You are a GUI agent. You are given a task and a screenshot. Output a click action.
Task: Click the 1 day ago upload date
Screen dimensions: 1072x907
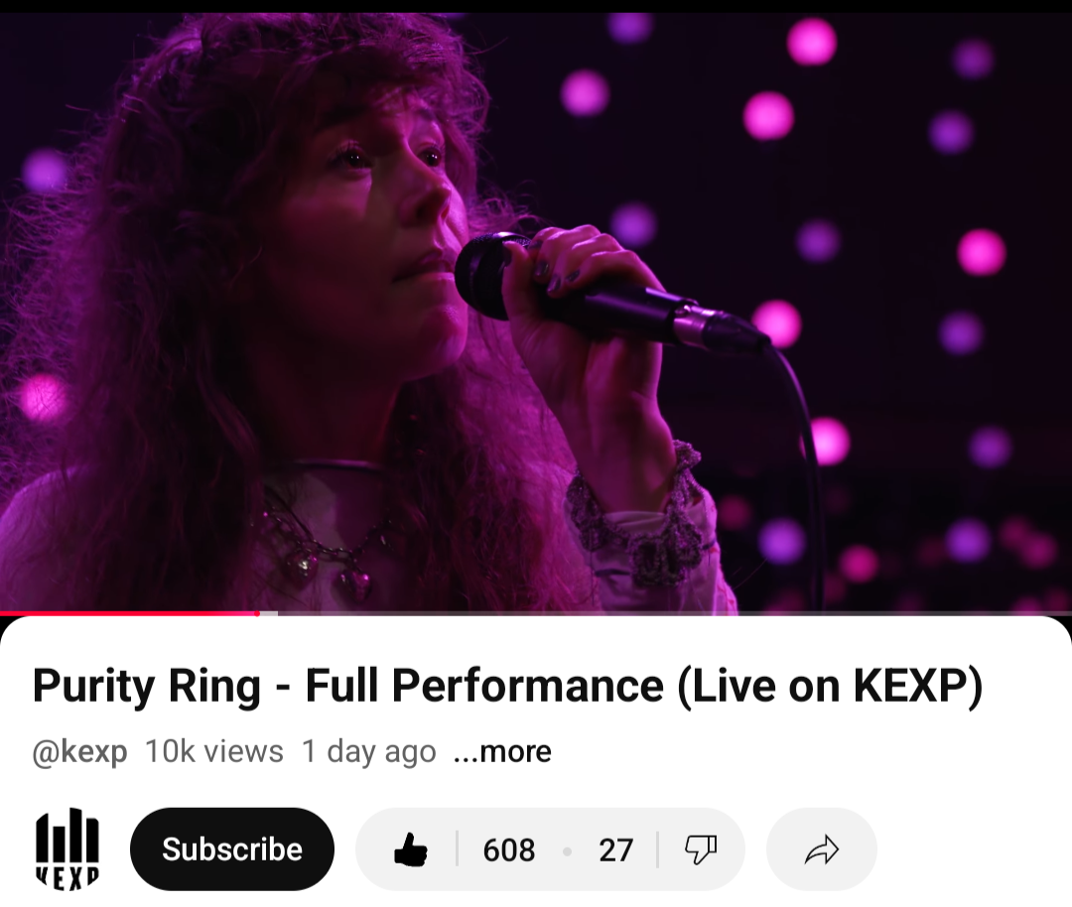click(x=369, y=752)
